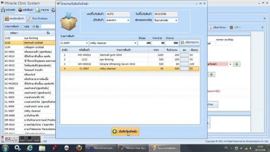Click green plus beside pink dropdown
Image resolution: width=270 pixels, height=152 pixels.
pos(237,64)
